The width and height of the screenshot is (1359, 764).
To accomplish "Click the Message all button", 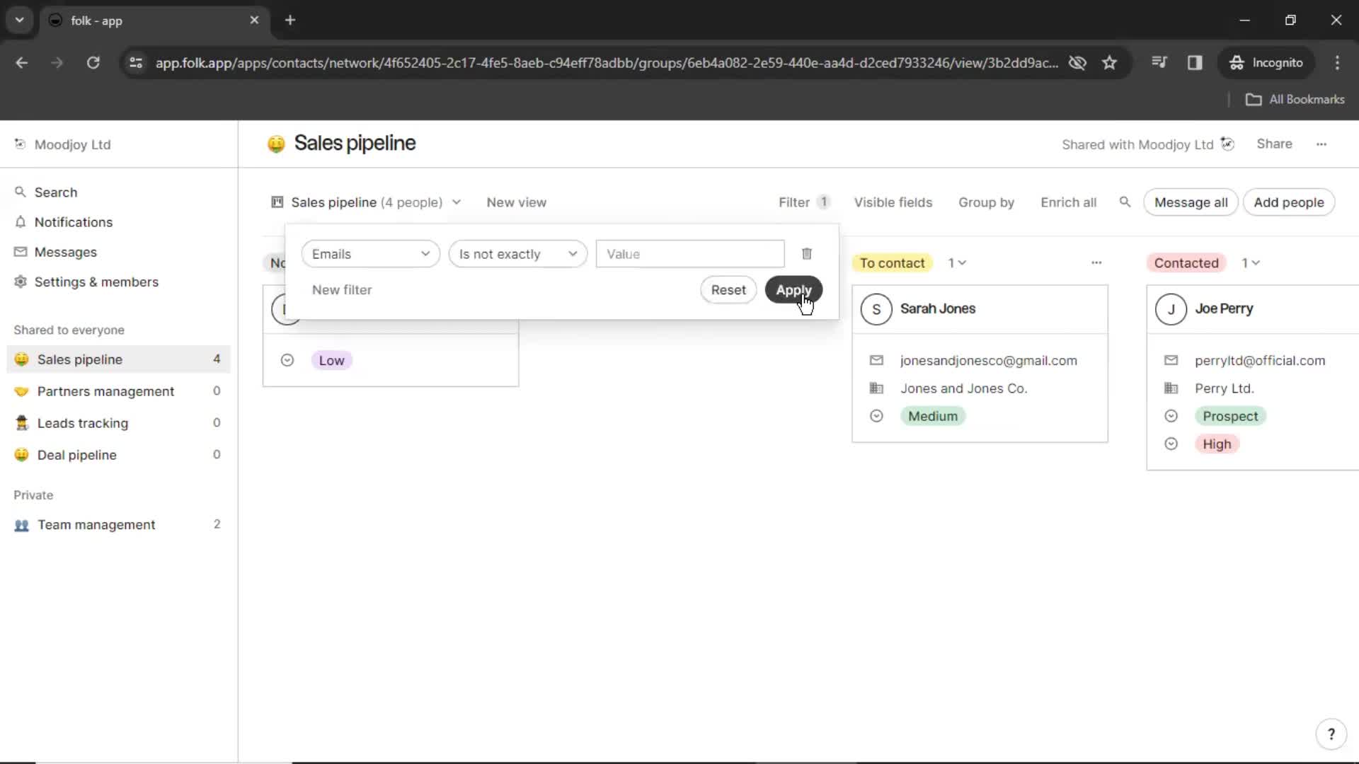I will [x=1191, y=202].
